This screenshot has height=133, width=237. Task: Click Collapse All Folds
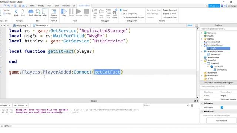click(x=170, y=17)
